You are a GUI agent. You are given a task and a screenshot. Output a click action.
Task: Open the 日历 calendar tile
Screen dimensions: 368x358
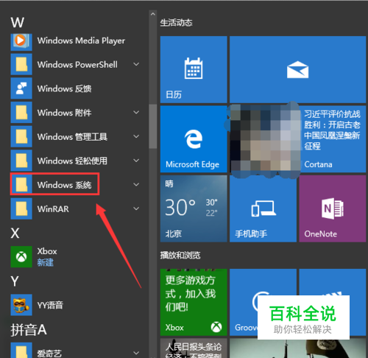coord(194,69)
